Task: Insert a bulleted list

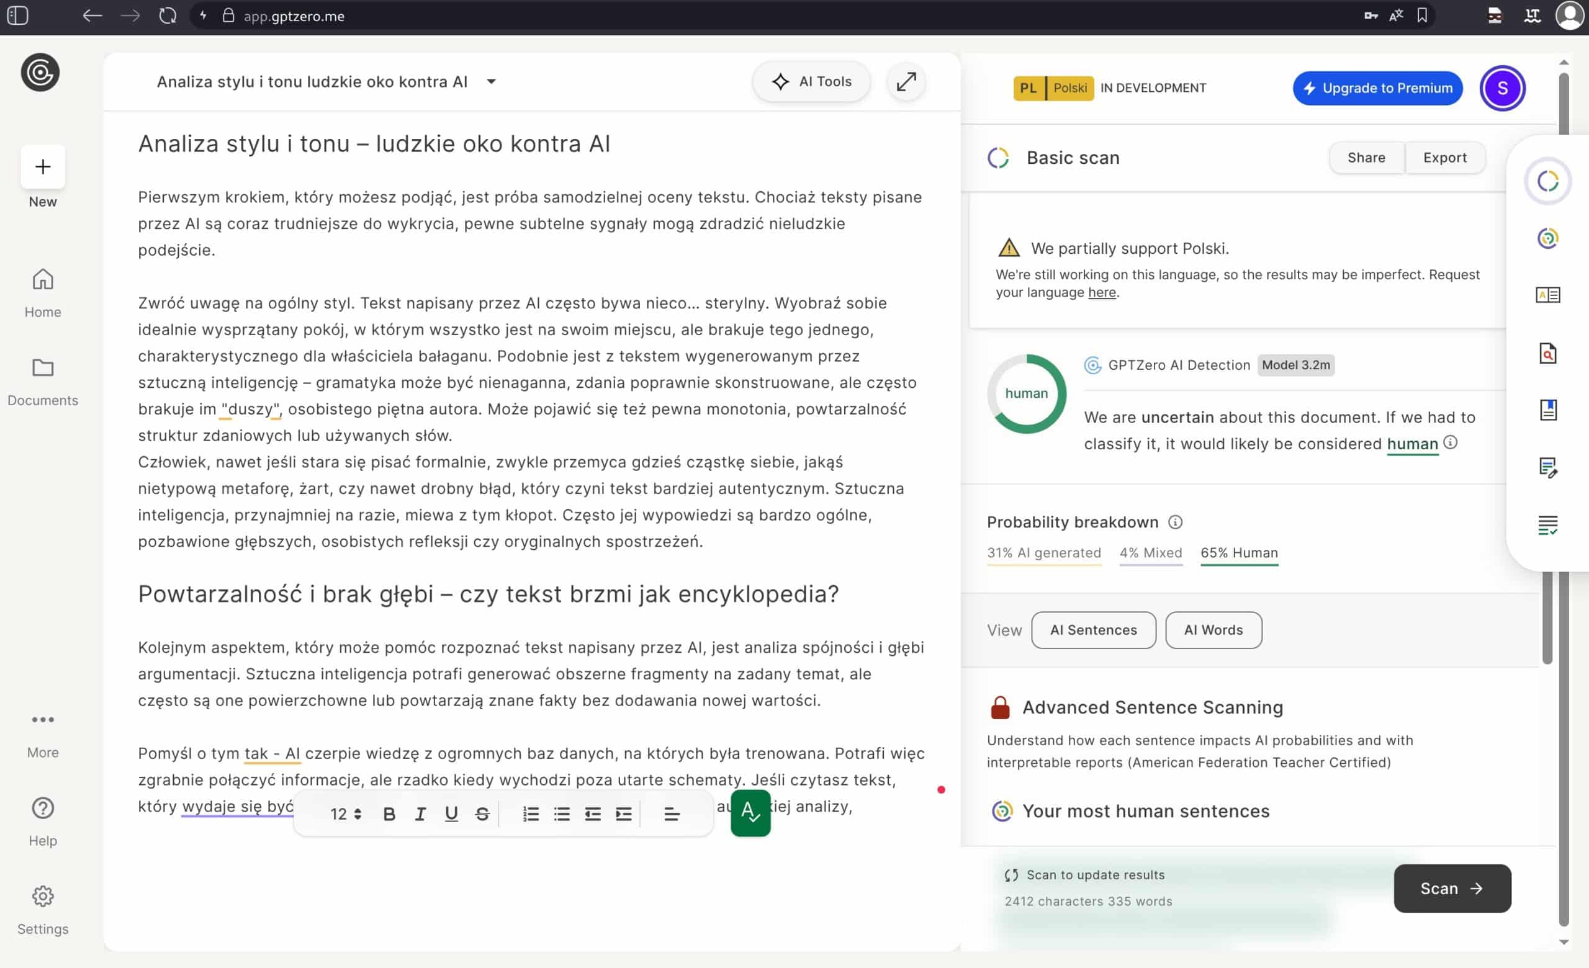Action: (x=562, y=814)
